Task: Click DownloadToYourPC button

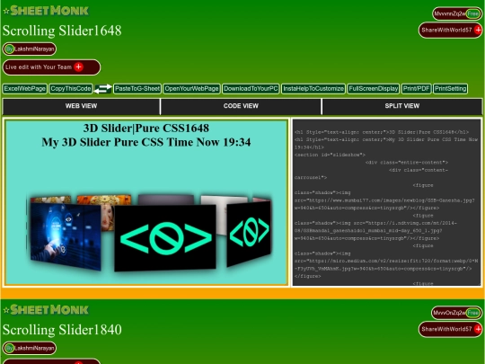Action: [x=251, y=89]
